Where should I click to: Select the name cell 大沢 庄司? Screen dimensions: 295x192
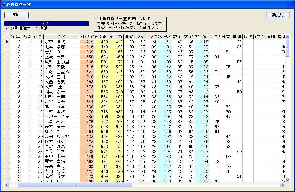tap(61, 77)
